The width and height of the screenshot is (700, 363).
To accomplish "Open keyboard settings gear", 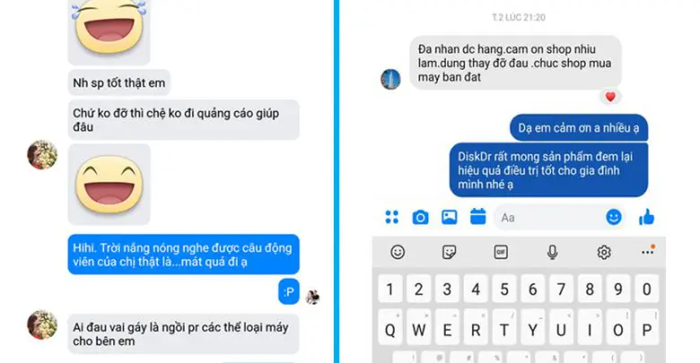I will click(x=604, y=253).
